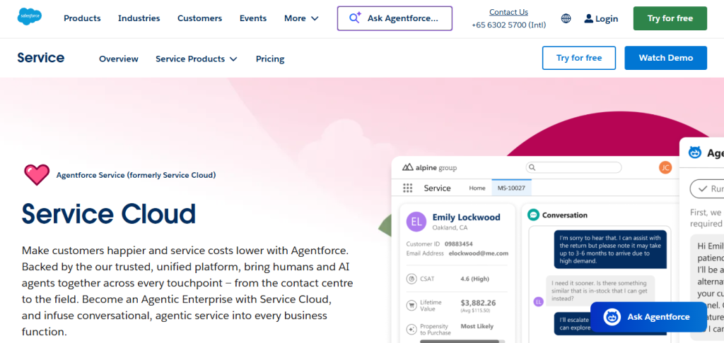
Task: Expand the More menu chevron
Action: pyautogui.click(x=315, y=18)
